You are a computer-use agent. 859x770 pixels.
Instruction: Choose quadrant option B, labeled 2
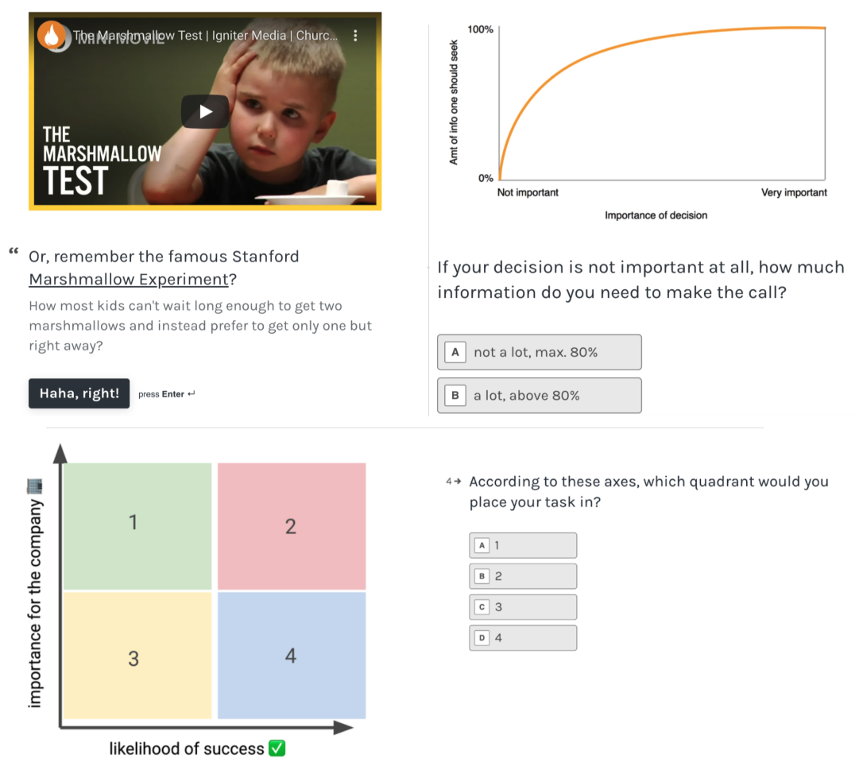click(x=523, y=576)
